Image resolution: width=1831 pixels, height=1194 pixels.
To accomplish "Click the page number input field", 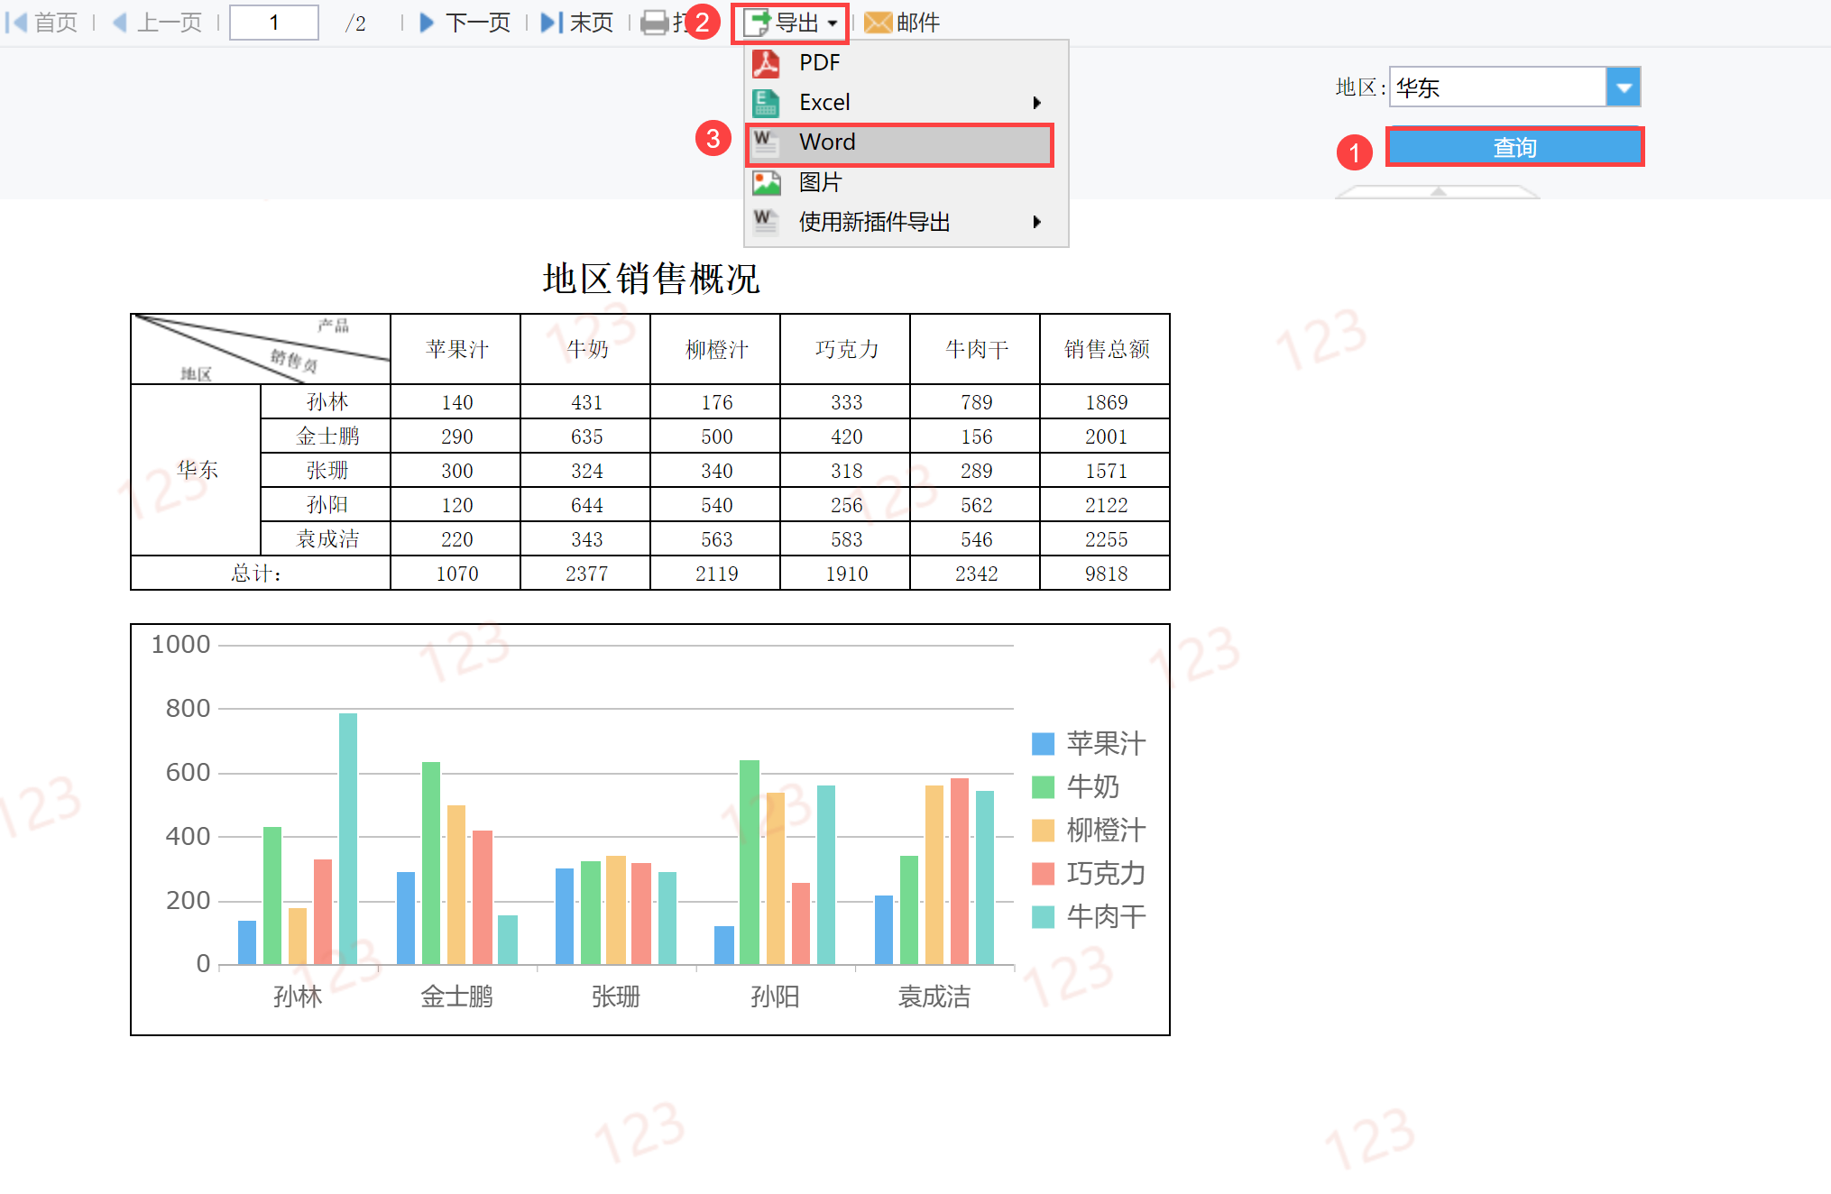I will tap(274, 23).
